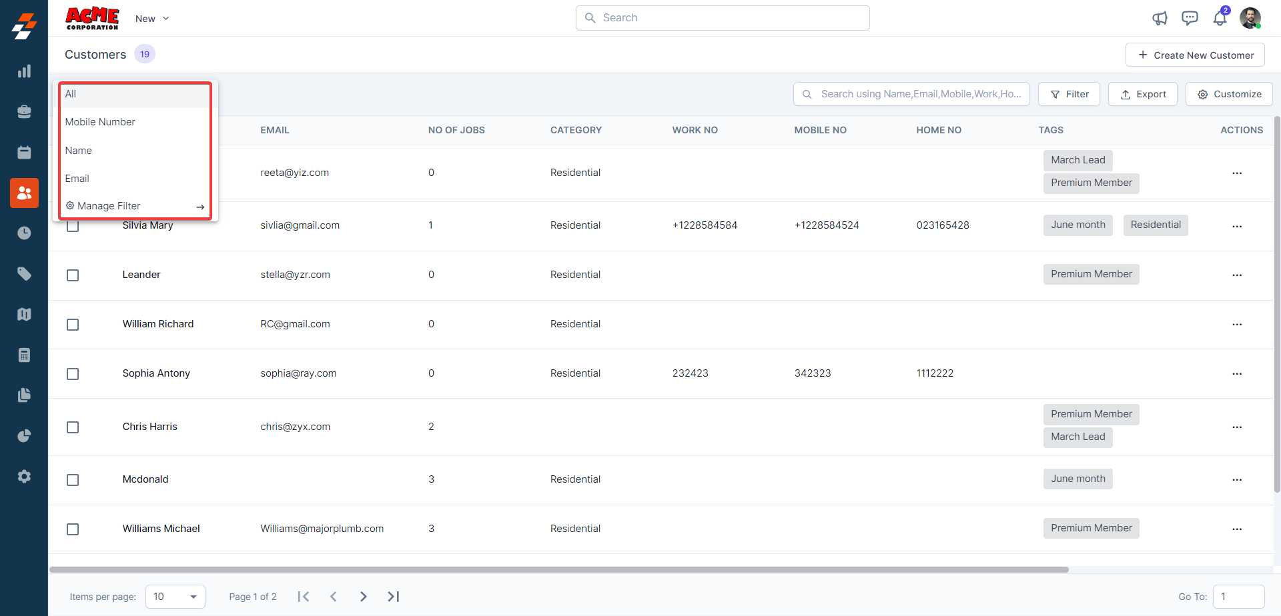Open the dashboard bar chart sidebar icon
This screenshot has width=1281, height=616.
[24, 71]
